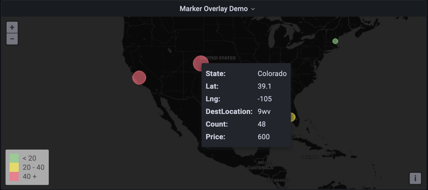Click the Colorado state value in tooltip
This screenshot has width=428, height=190.
(272, 74)
